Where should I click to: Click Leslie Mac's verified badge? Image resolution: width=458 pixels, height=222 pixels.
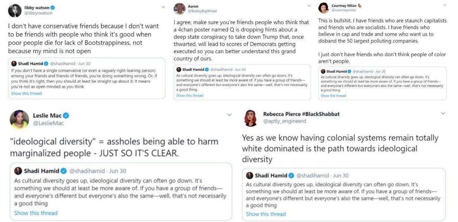pos(66,115)
